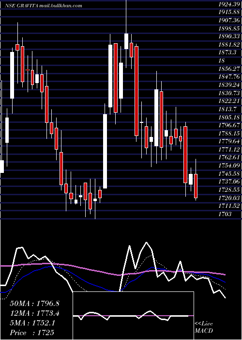The height and width of the screenshot is (340, 242).
Task: Click the 1890.33 axis value
Action: (x=229, y=36)
